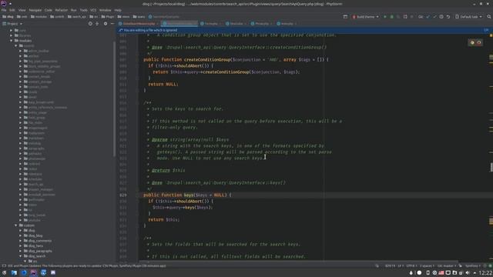Click on keys function name at line 829
The height and width of the screenshot is (277, 493).
point(189,195)
